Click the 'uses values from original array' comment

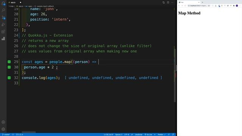click(x=79, y=51)
